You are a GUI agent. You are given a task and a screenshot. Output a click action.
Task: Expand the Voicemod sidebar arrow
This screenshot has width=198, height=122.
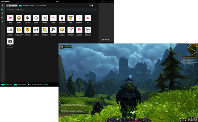point(3,76)
